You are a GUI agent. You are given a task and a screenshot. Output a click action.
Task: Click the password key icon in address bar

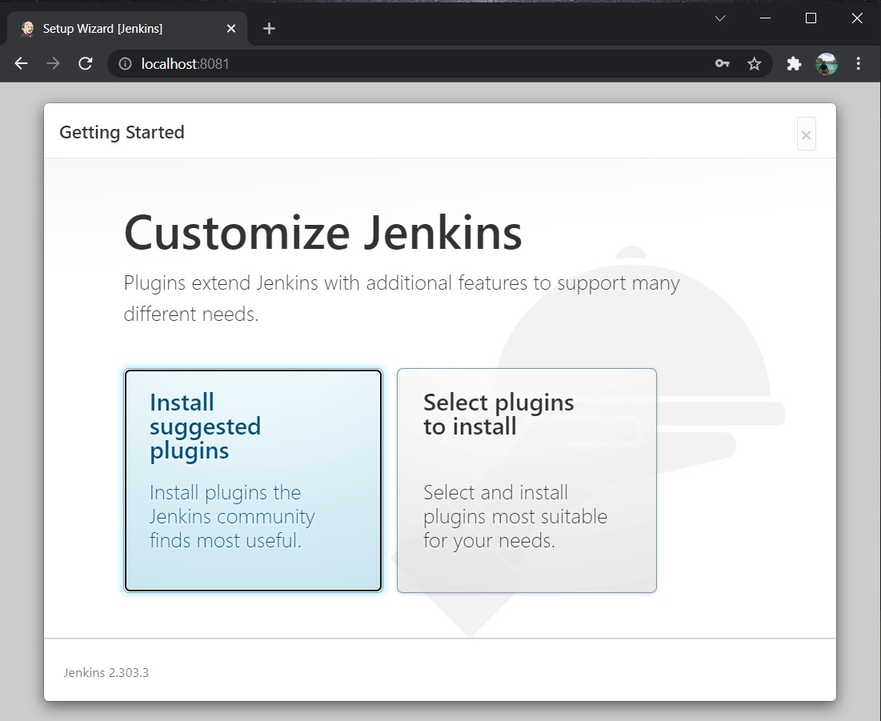722,63
